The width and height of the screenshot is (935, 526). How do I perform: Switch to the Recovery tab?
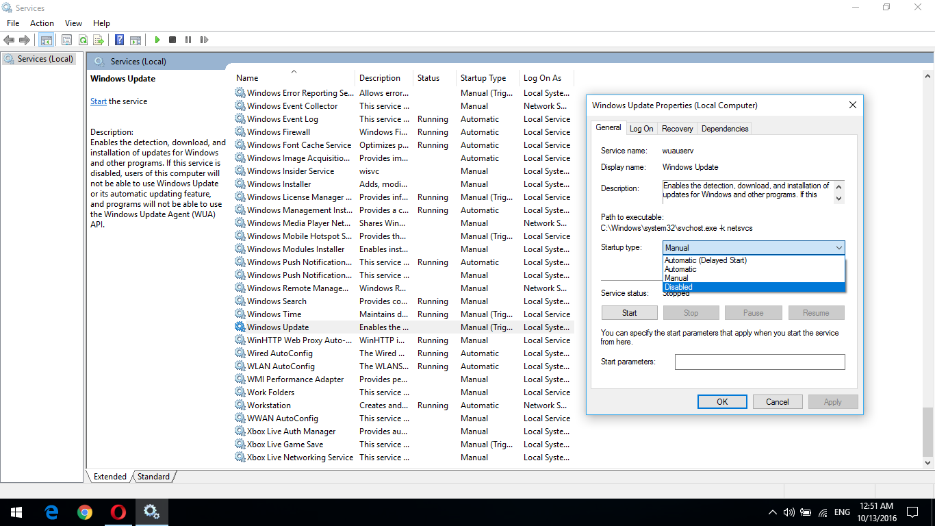click(x=677, y=128)
